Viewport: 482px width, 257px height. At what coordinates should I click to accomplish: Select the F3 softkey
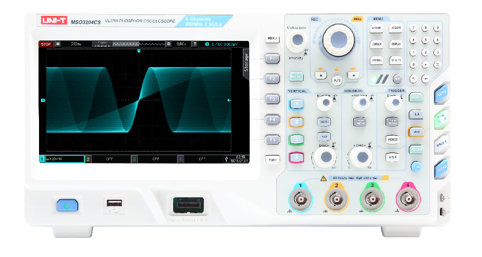coord(272,99)
